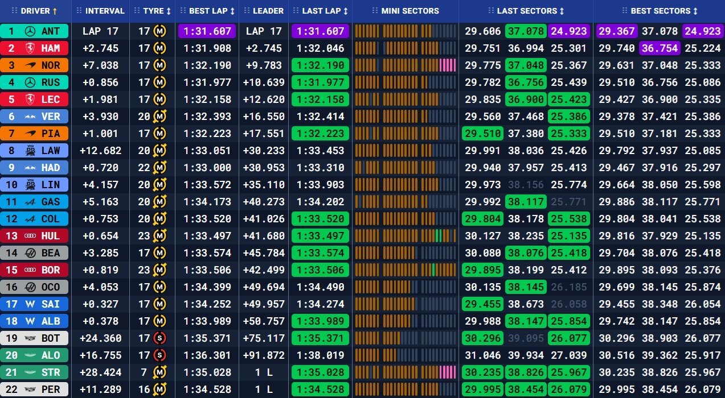Click BOT's red soft tyre icon
725x398 pixels.
(160, 338)
